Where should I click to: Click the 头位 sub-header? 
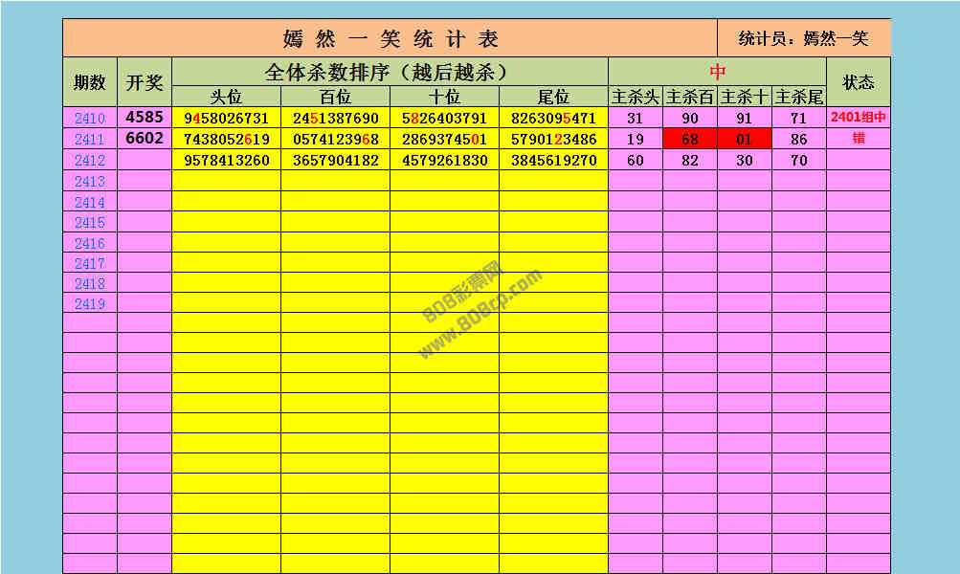(227, 97)
